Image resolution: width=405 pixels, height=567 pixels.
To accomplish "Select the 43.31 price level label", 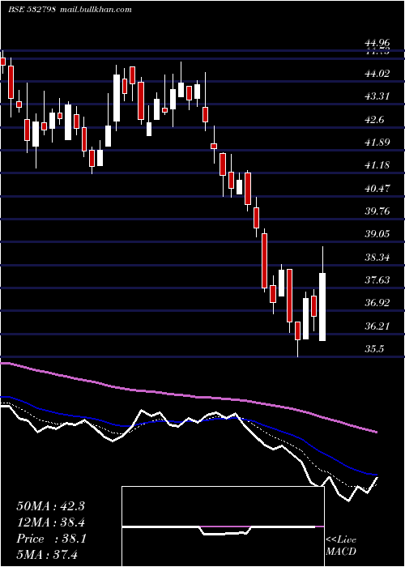I will [x=377, y=96].
